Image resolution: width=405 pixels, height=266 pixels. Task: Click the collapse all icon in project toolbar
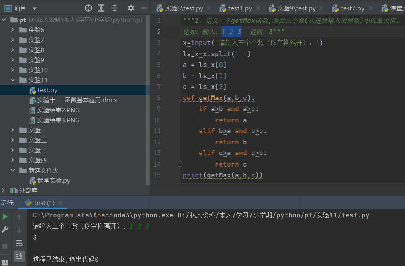pyautogui.click(x=115, y=8)
